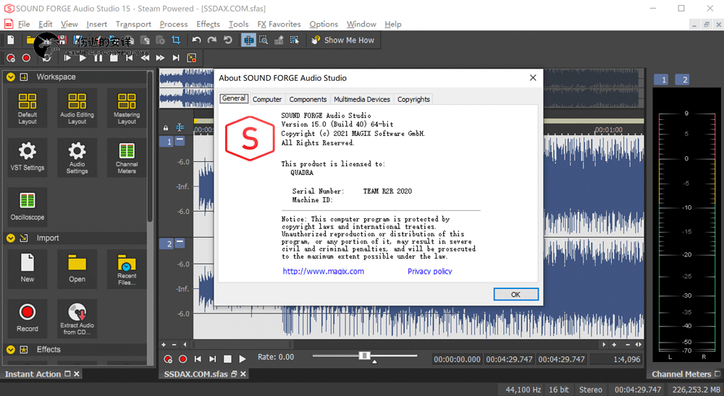Screen dimensions: 724x396
Task: Fast forward in transport toolbar
Action: tap(160, 58)
